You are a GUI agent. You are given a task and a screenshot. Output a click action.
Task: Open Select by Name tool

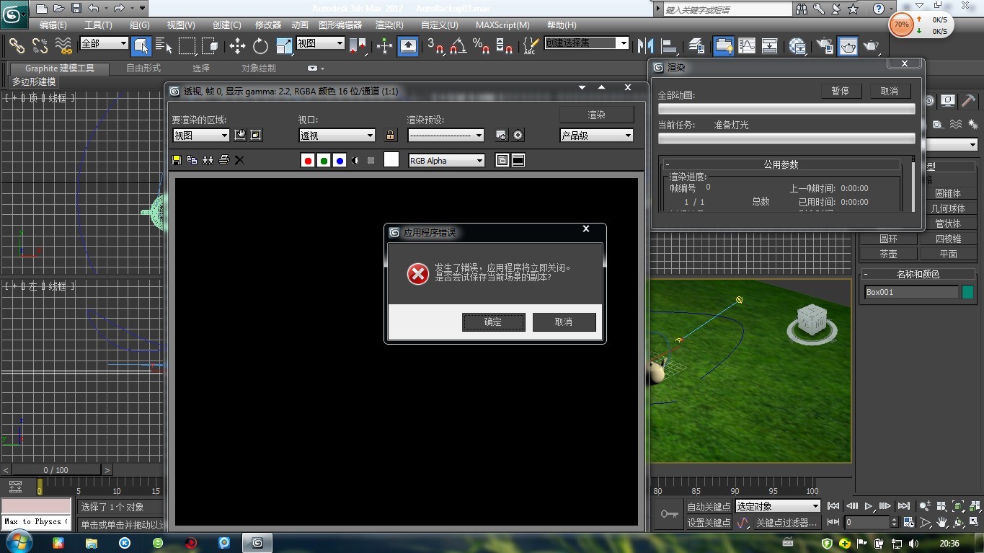(x=164, y=46)
